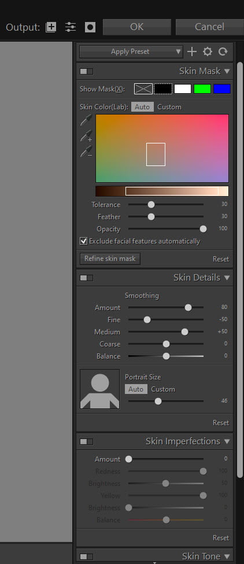Click the reset all circular arrow icon
This screenshot has width=244, height=564.
tap(223, 51)
